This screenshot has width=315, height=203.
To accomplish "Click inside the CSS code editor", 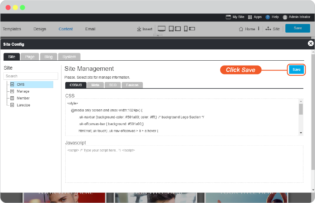I will point(182,117).
